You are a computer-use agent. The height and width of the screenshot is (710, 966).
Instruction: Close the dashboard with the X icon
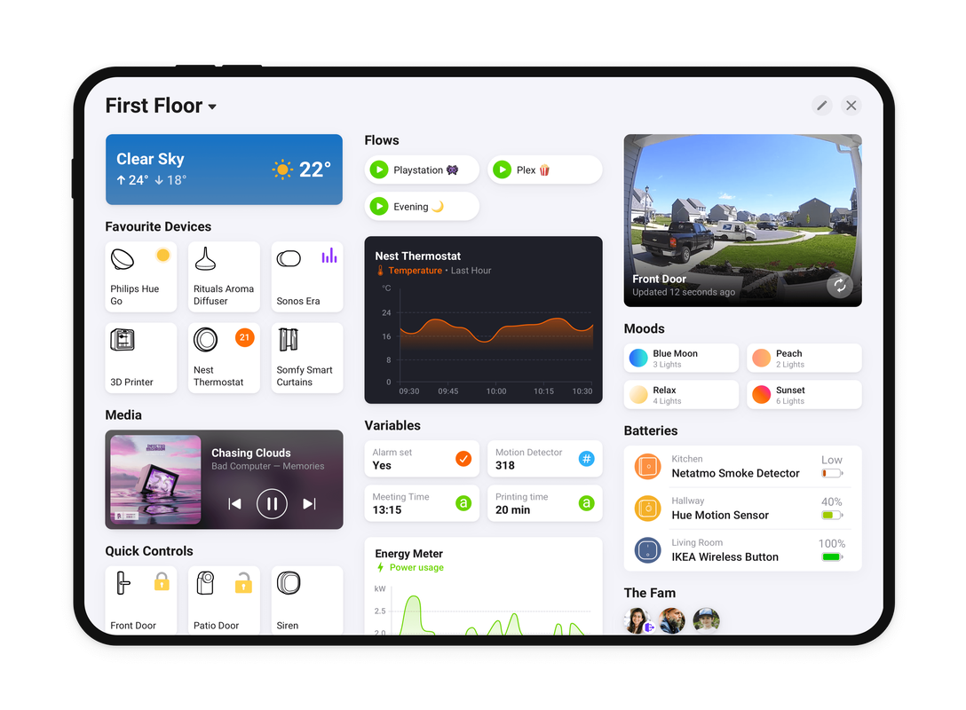point(851,106)
